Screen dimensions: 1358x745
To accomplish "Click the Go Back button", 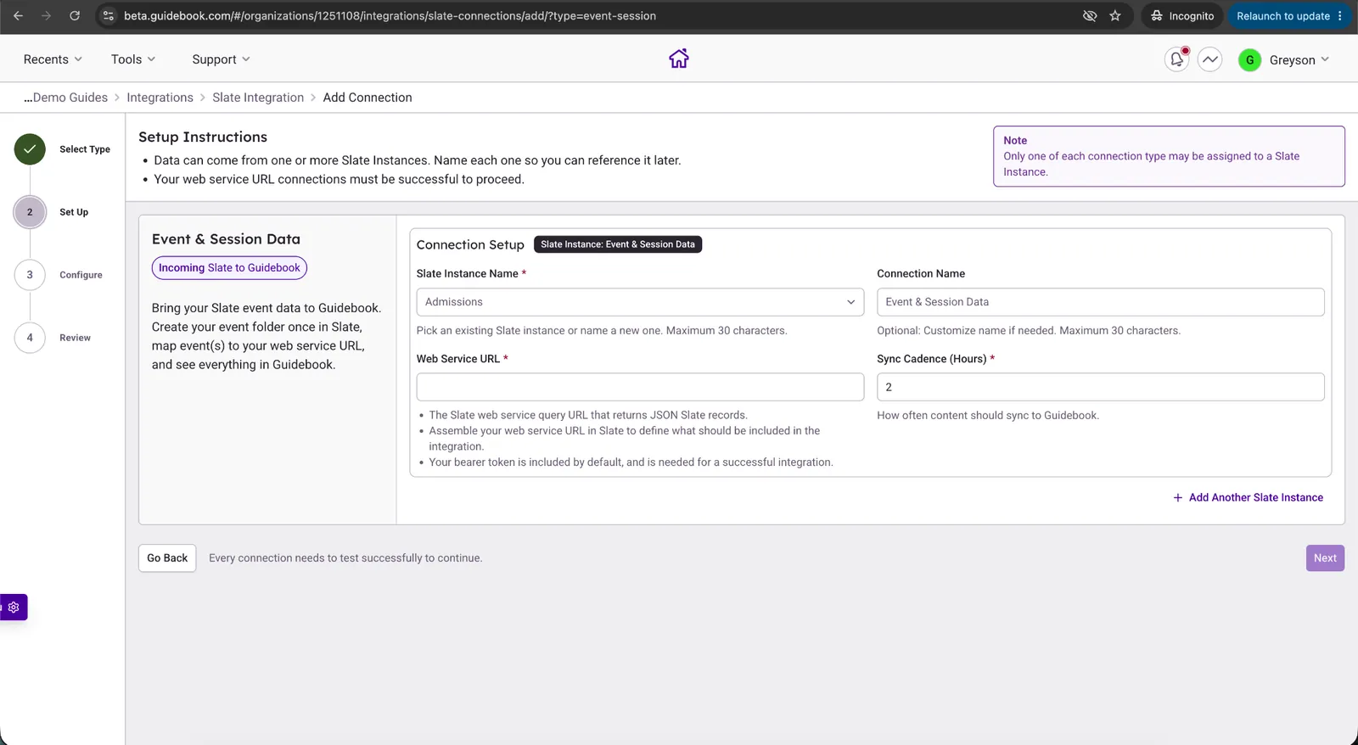I will pos(167,558).
